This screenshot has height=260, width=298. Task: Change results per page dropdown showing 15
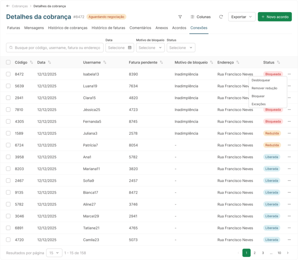(x=54, y=253)
